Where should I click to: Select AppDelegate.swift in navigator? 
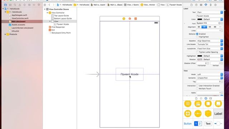[x=19, y=15]
